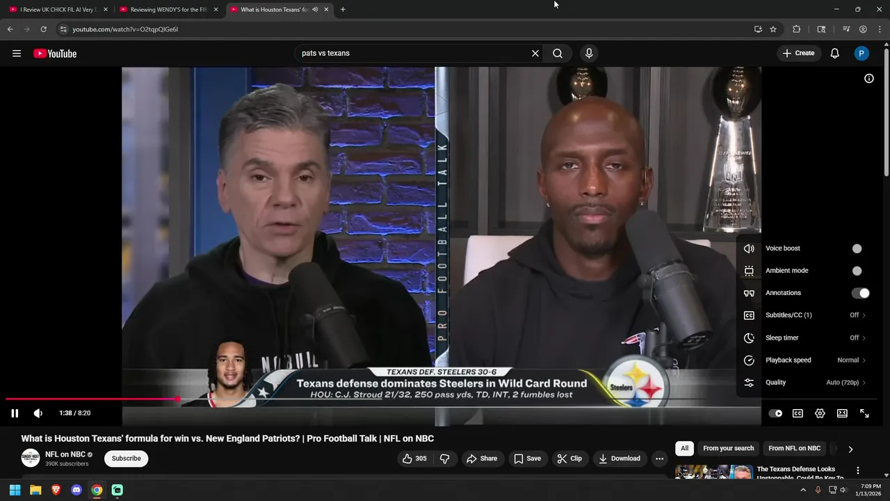
Task: Open browser extensions puzzle icon
Action: pyautogui.click(x=797, y=29)
